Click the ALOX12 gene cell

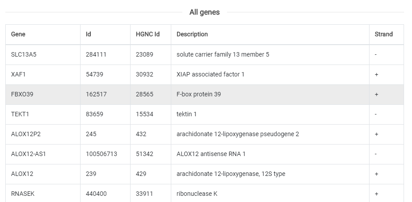pyautogui.click(x=22, y=174)
